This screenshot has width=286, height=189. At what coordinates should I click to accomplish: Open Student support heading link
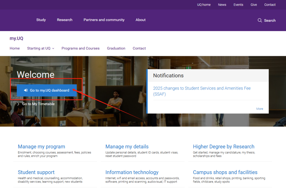click(36, 172)
